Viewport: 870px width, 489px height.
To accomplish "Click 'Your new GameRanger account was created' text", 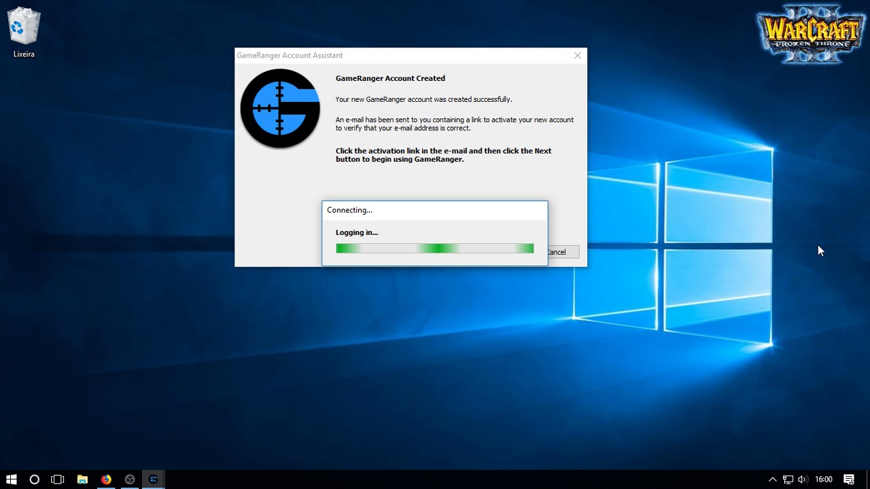I will (x=423, y=99).
